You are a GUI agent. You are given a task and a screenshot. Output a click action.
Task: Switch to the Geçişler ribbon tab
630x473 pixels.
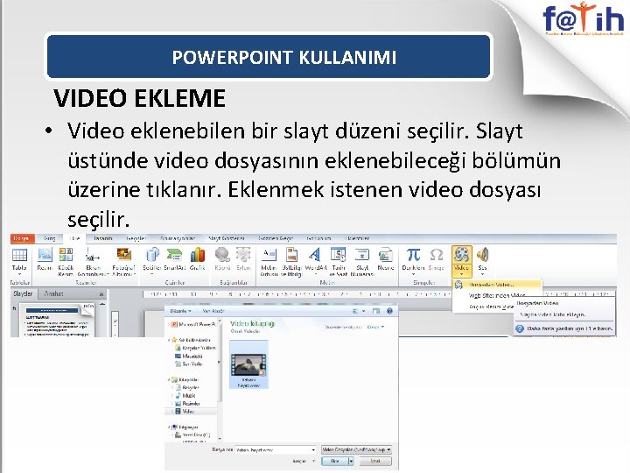pos(136,238)
